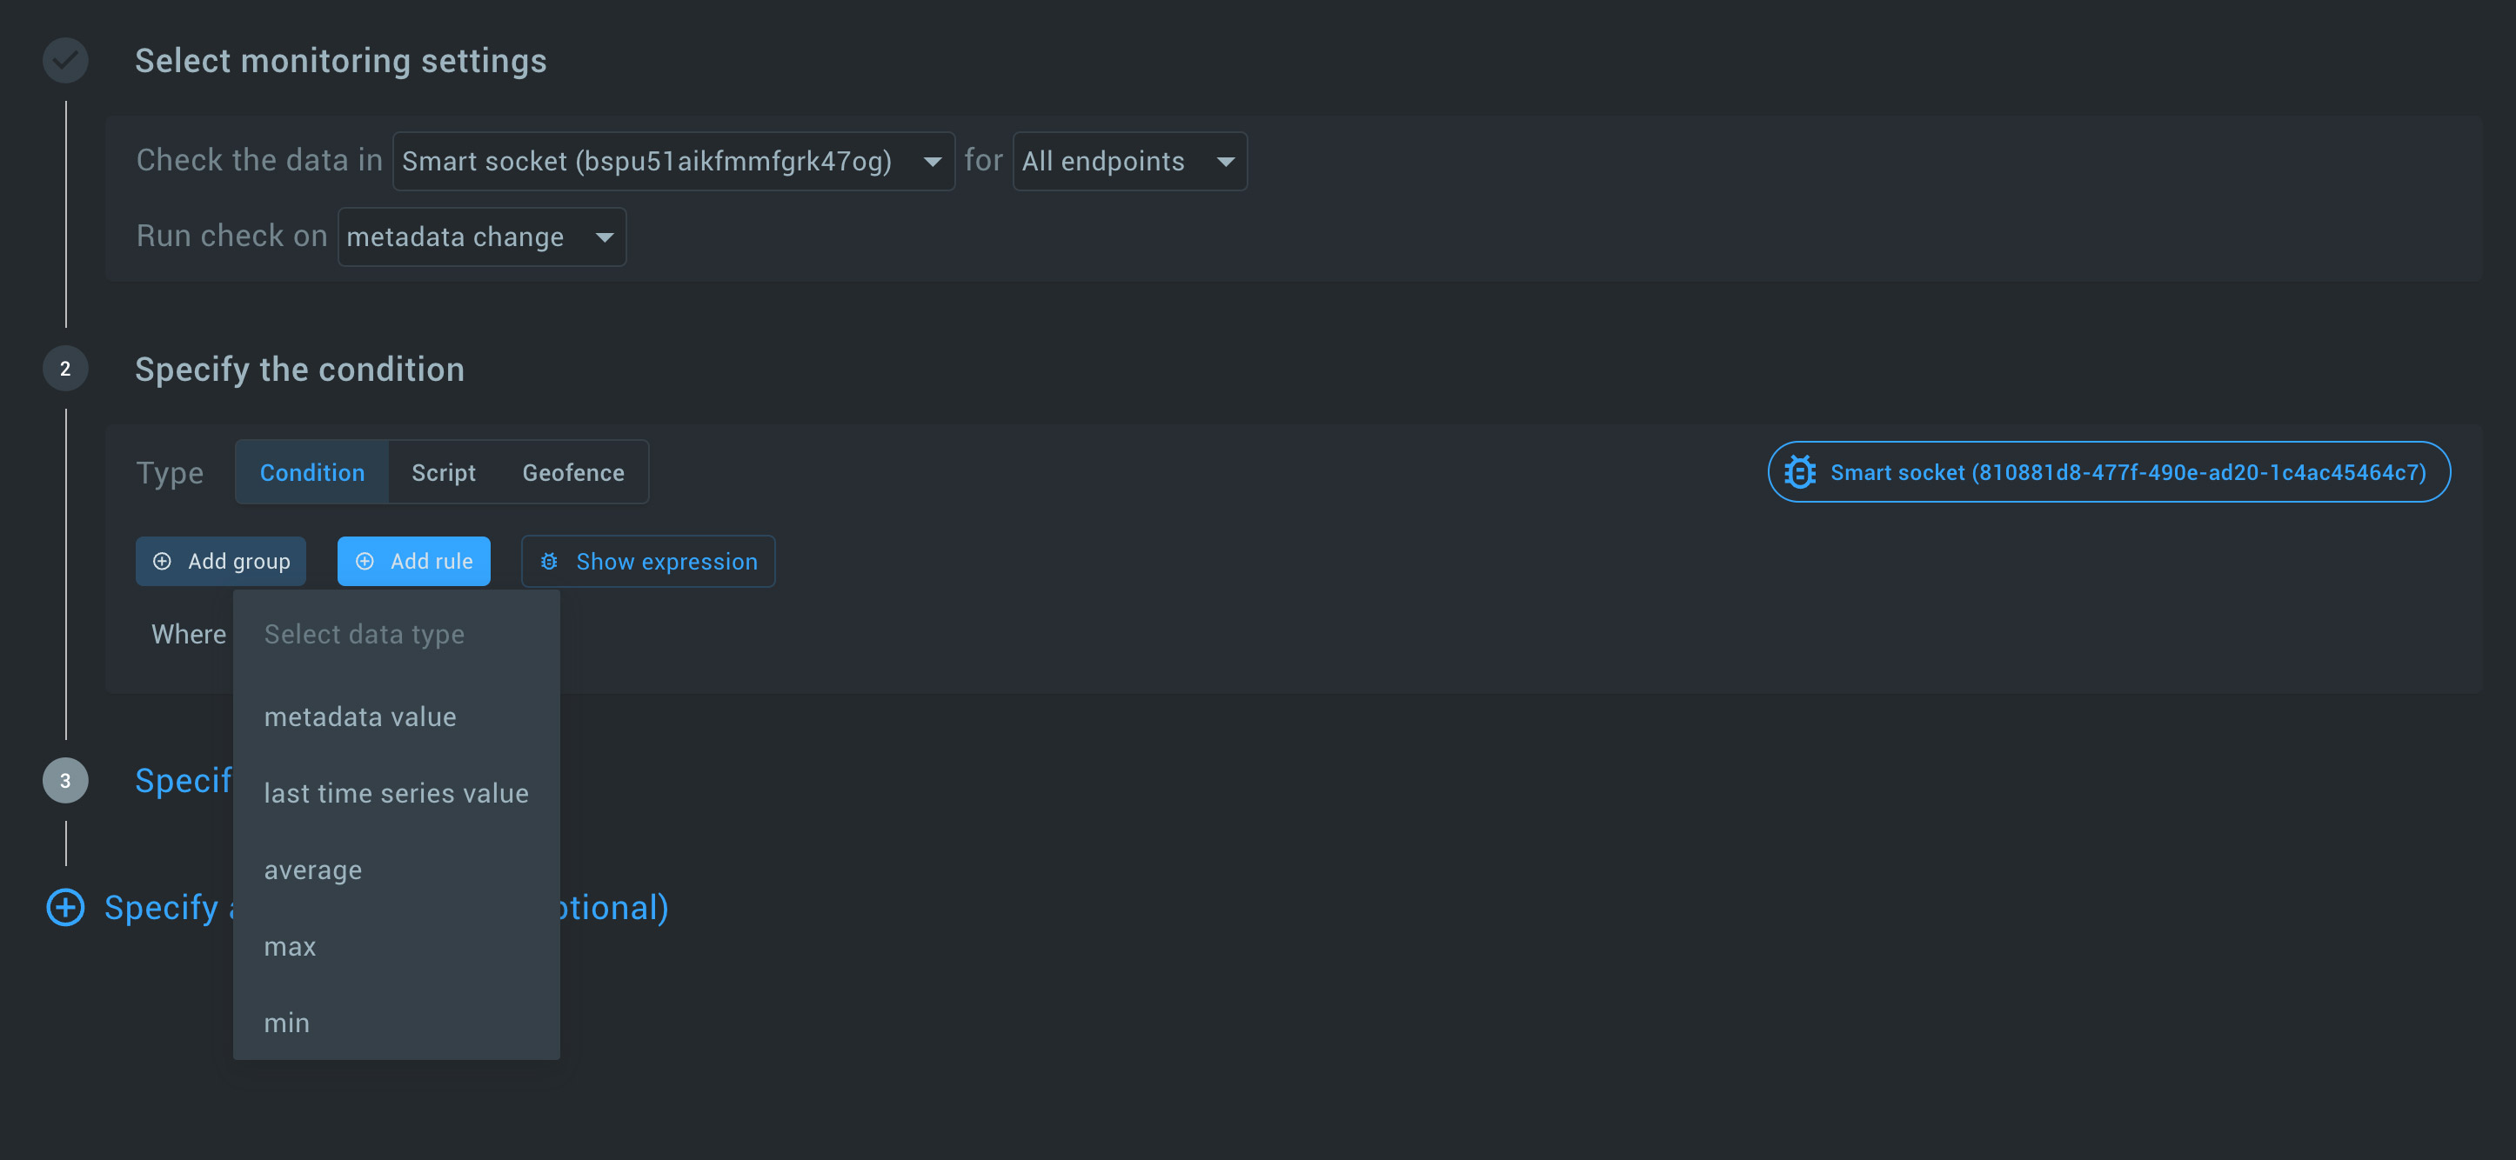The height and width of the screenshot is (1160, 2516).
Task: Click the Smart socket device icon
Action: pyautogui.click(x=1799, y=471)
